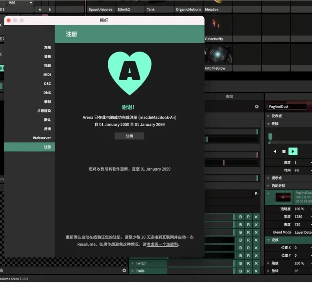
Task: Expand the 仪表板 section
Action: 268,116
